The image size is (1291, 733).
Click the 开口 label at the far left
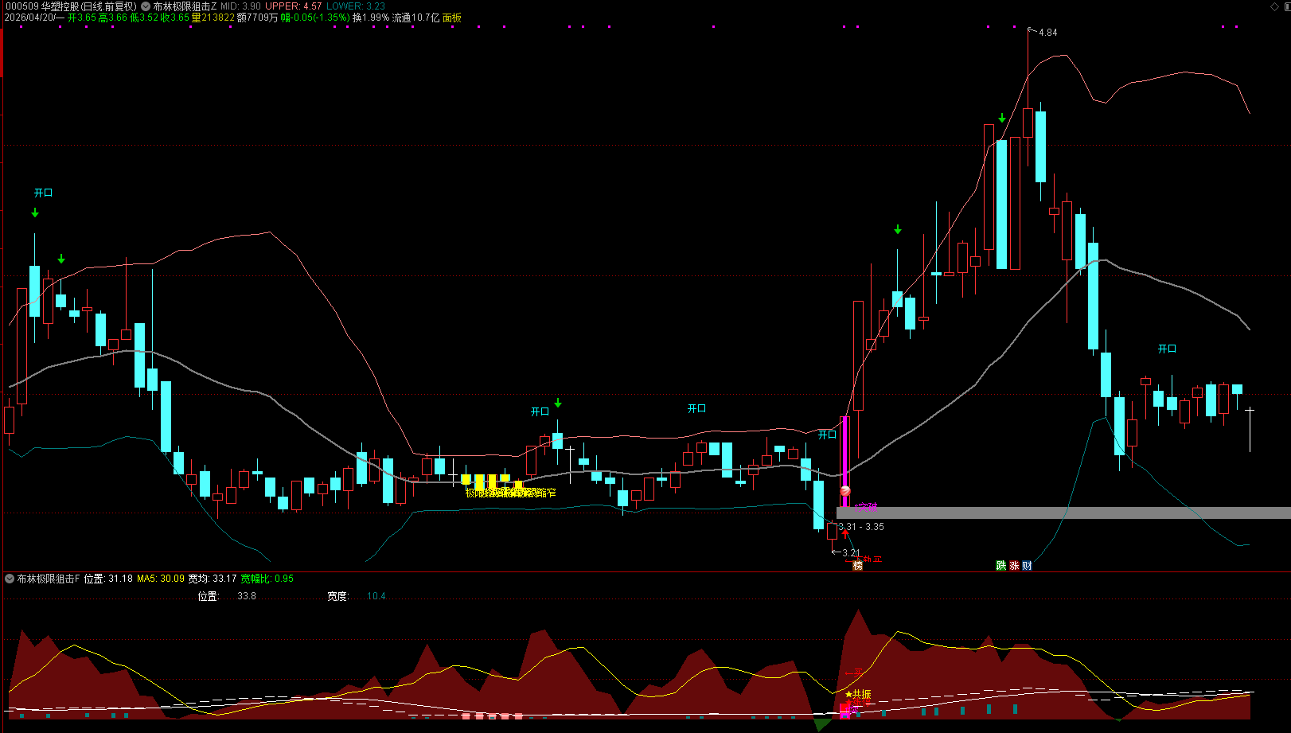pos(43,193)
